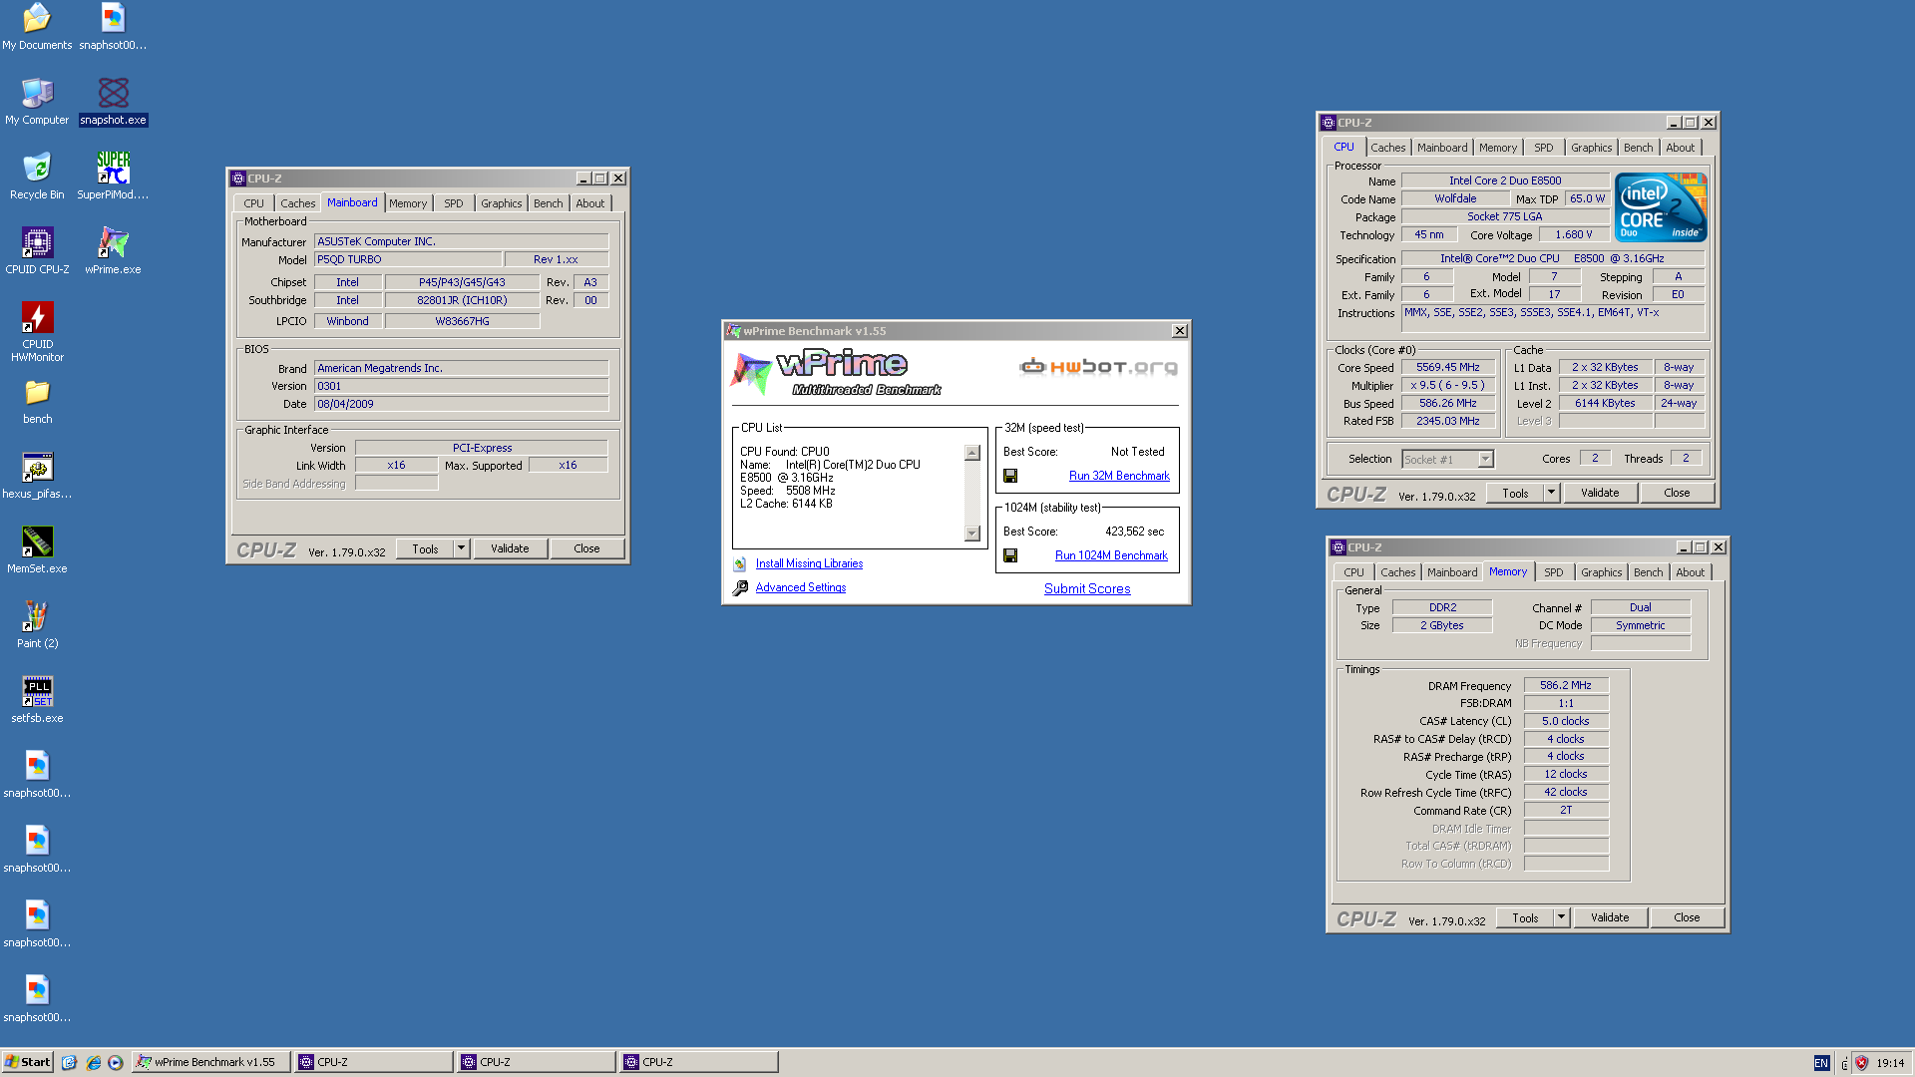1915x1077 pixels.
Task: Open Bench tab in CPU tab CPU-Z window
Action: coord(1638,148)
